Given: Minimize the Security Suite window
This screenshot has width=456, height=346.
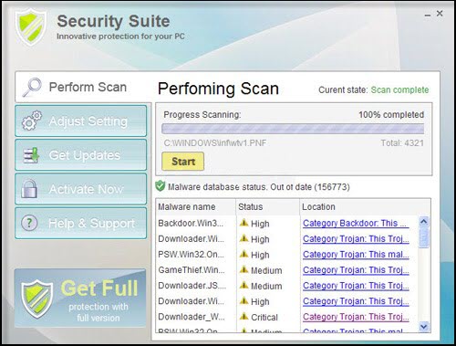Looking at the screenshot, I should pos(428,15).
